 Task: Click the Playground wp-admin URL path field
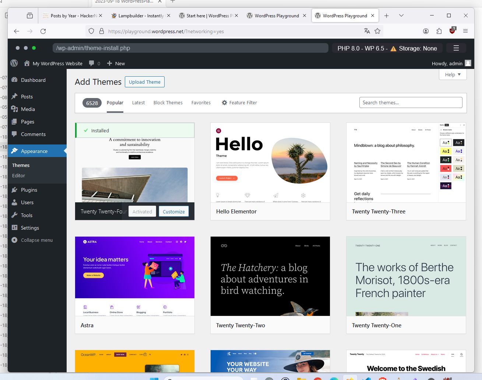point(190,48)
